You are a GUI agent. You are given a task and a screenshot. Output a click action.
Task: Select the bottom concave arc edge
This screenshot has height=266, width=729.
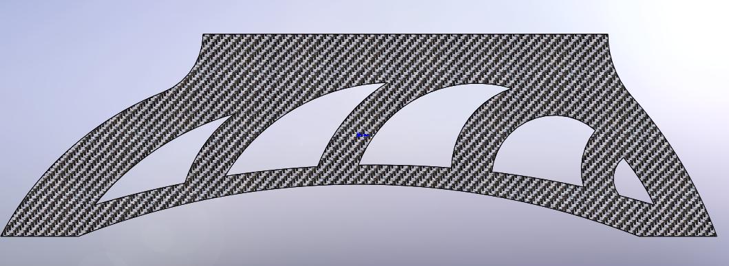[358, 184]
